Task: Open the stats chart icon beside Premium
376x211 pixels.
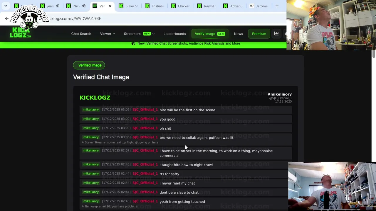Action: tap(276, 34)
